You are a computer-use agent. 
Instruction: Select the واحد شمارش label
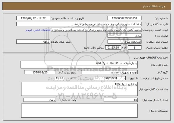[x=68, y=100]
